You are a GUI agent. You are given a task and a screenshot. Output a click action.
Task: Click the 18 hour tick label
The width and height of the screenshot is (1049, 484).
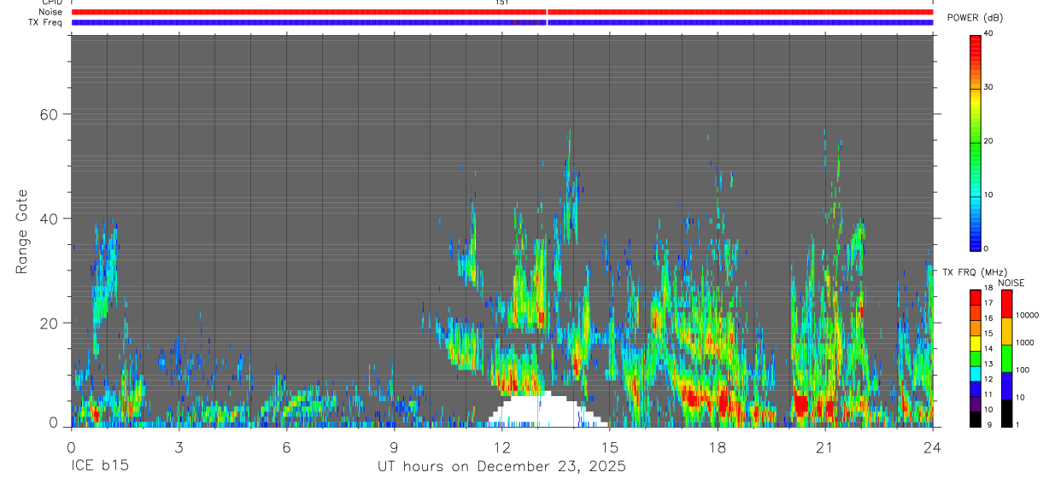(718, 446)
